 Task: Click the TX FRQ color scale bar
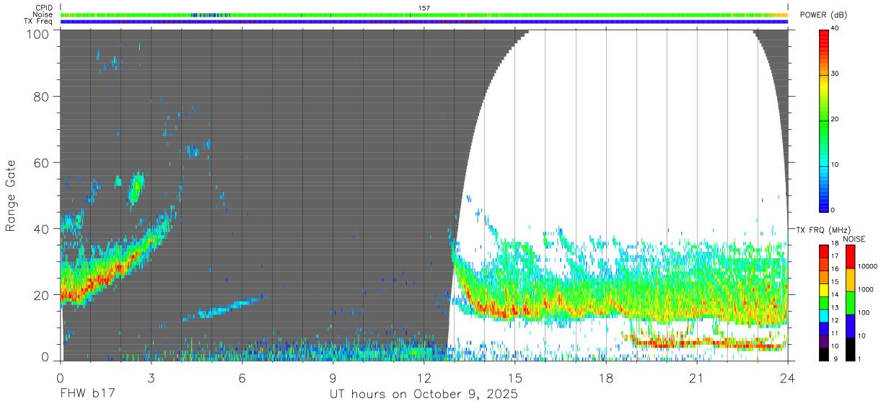pyautogui.click(x=823, y=303)
